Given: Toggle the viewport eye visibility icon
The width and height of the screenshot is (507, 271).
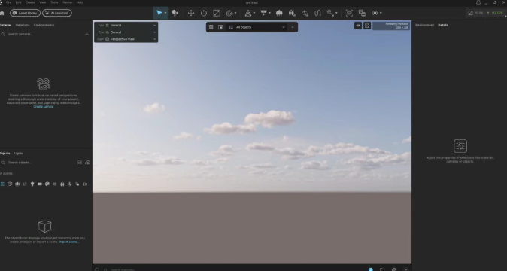Looking at the screenshot, I should (358, 26).
